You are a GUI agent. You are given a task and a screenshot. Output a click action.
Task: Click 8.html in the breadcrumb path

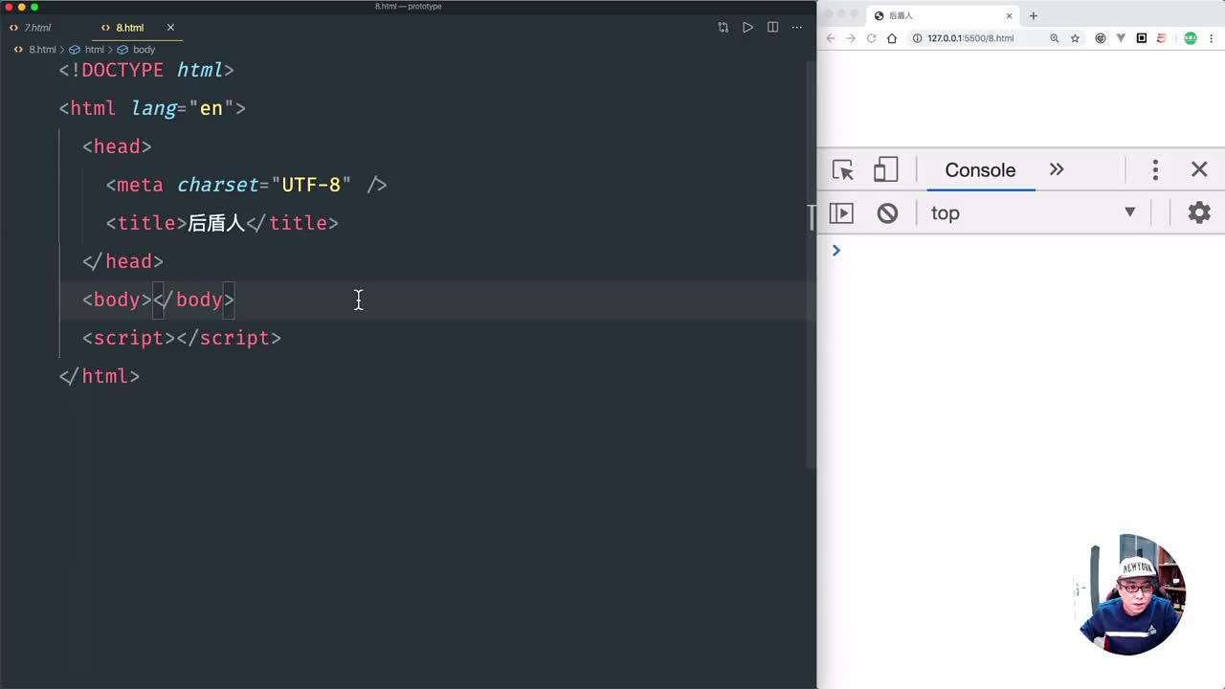[42, 50]
